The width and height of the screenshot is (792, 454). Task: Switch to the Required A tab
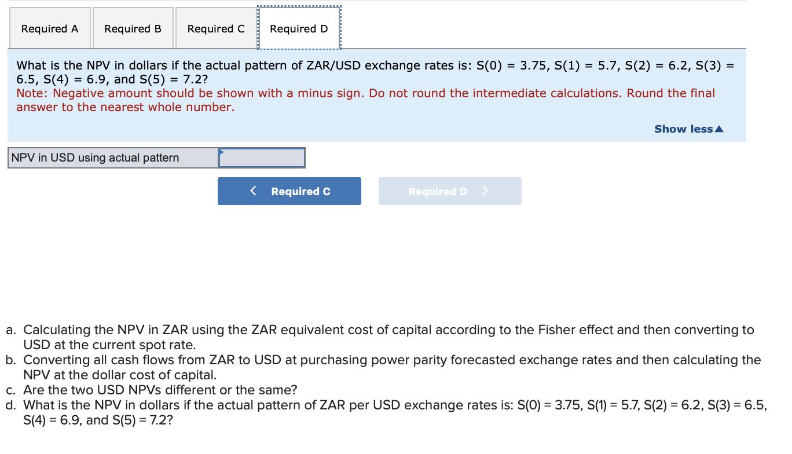click(x=50, y=28)
